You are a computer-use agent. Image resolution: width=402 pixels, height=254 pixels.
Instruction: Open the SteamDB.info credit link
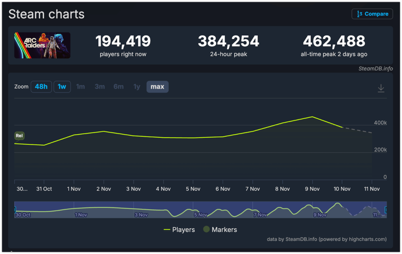[375, 69]
